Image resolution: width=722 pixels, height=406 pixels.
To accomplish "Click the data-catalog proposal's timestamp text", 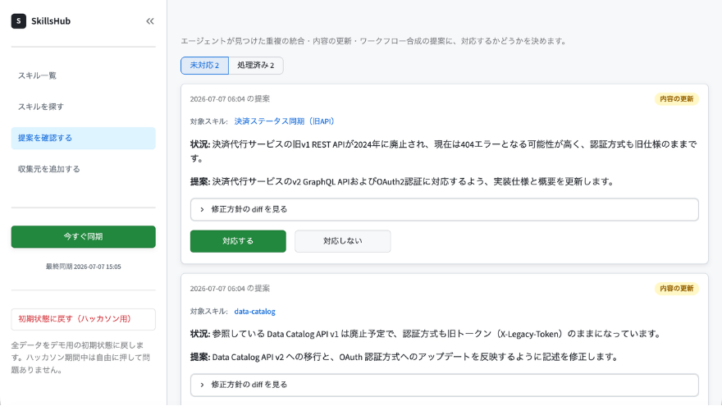I will 231,289.
